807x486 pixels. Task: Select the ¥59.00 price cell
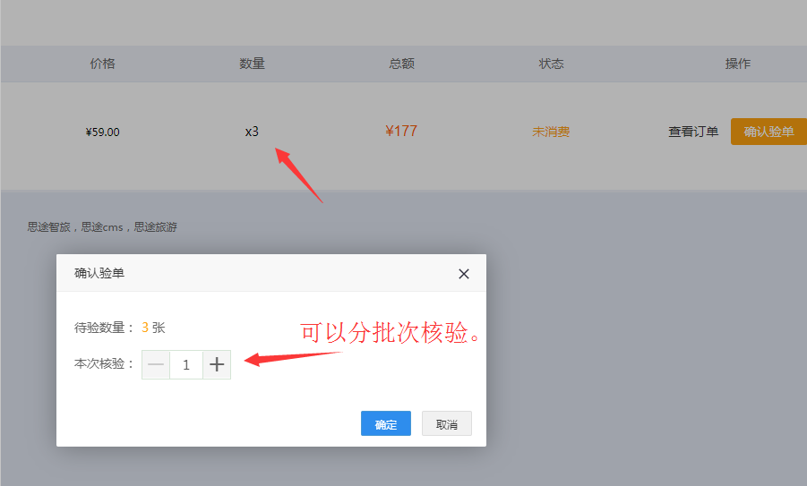(103, 132)
